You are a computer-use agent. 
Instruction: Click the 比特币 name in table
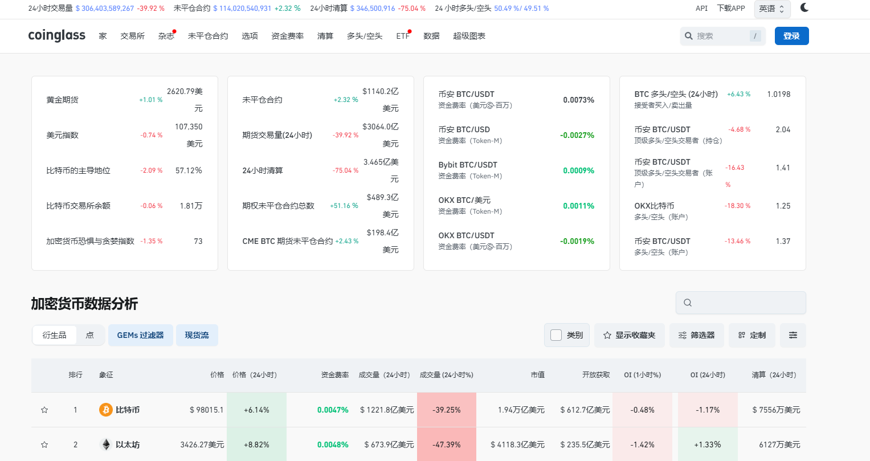[128, 410]
